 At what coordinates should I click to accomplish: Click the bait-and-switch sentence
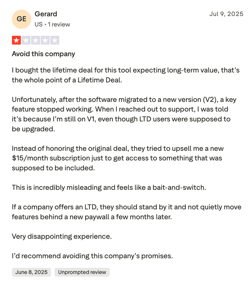coord(109,188)
